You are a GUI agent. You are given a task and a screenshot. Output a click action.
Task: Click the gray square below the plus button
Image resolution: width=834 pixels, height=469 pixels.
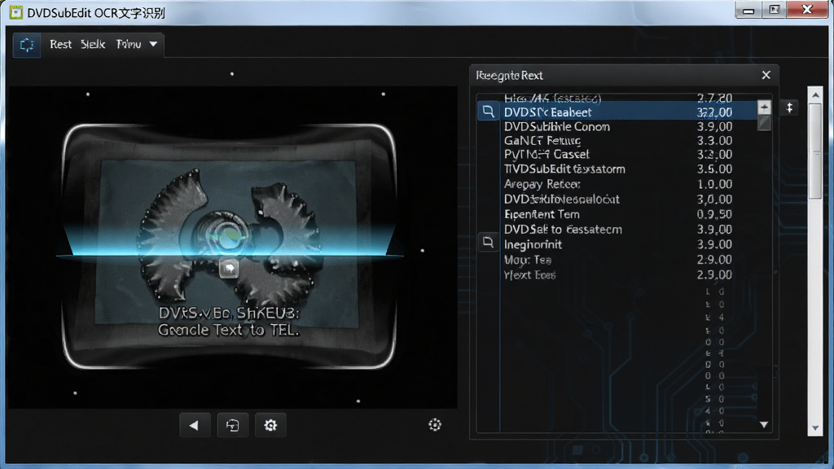(764, 123)
